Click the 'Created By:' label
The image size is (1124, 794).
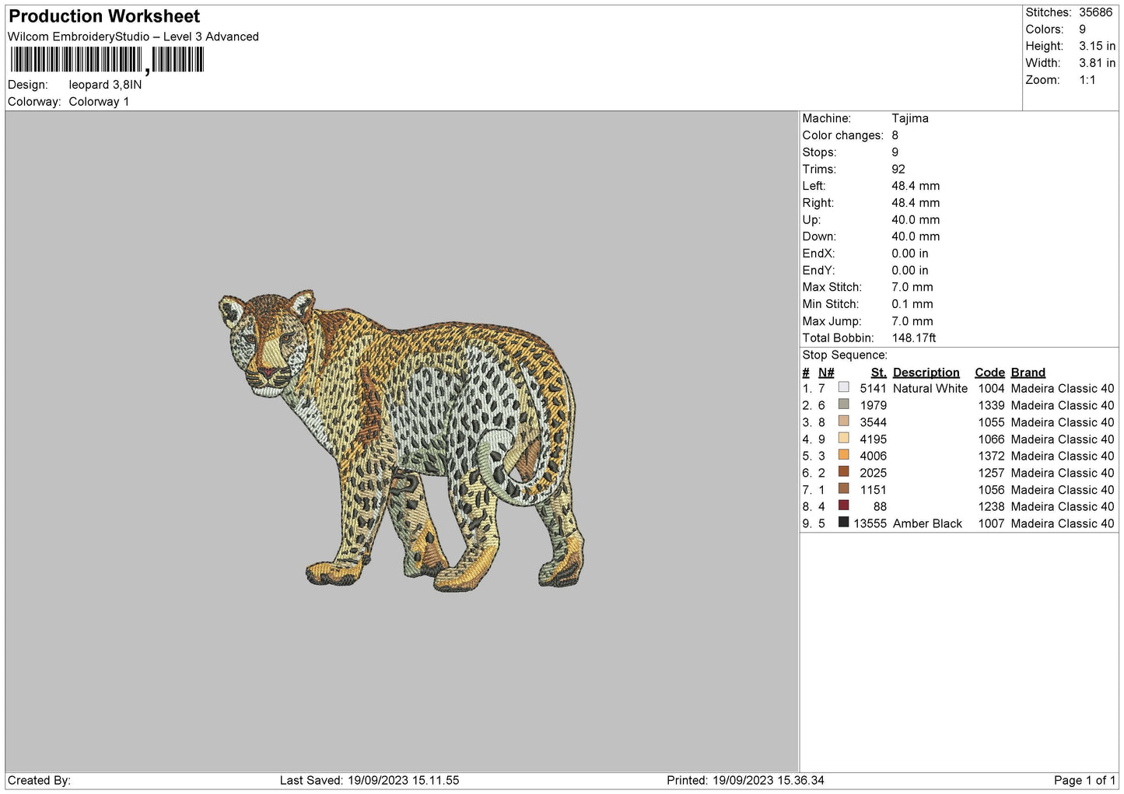tap(39, 780)
